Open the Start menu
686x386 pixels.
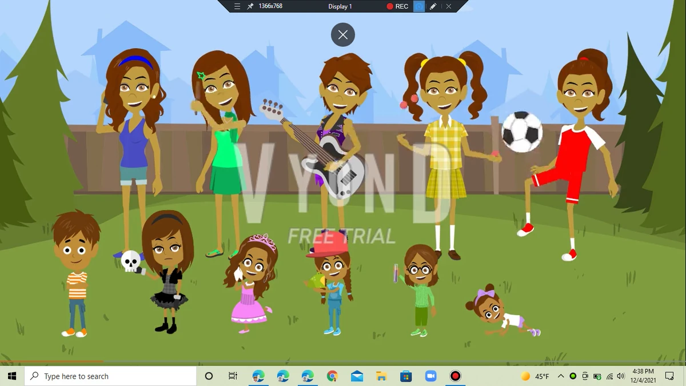click(11, 376)
